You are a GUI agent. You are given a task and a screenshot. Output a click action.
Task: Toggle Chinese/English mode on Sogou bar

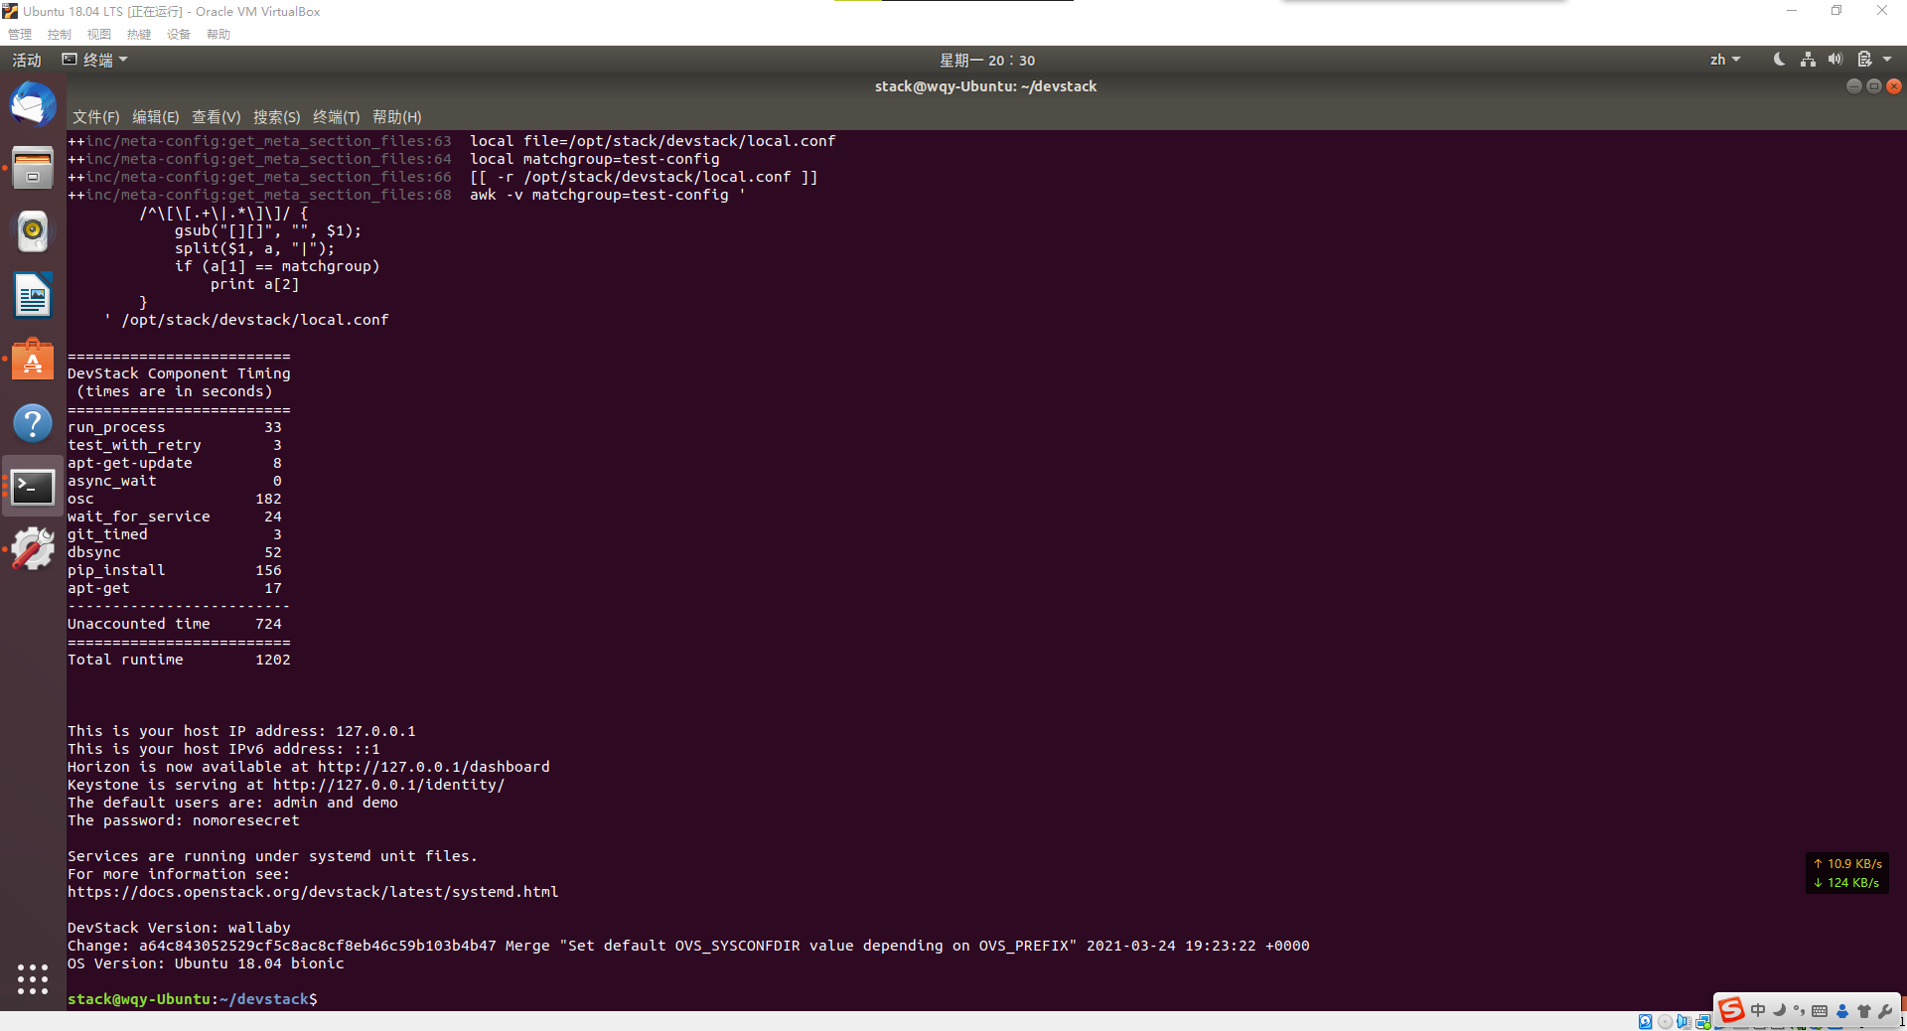(1758, 1010)
